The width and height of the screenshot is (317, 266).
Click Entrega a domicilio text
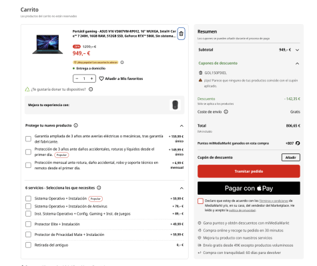pos(91,69)
